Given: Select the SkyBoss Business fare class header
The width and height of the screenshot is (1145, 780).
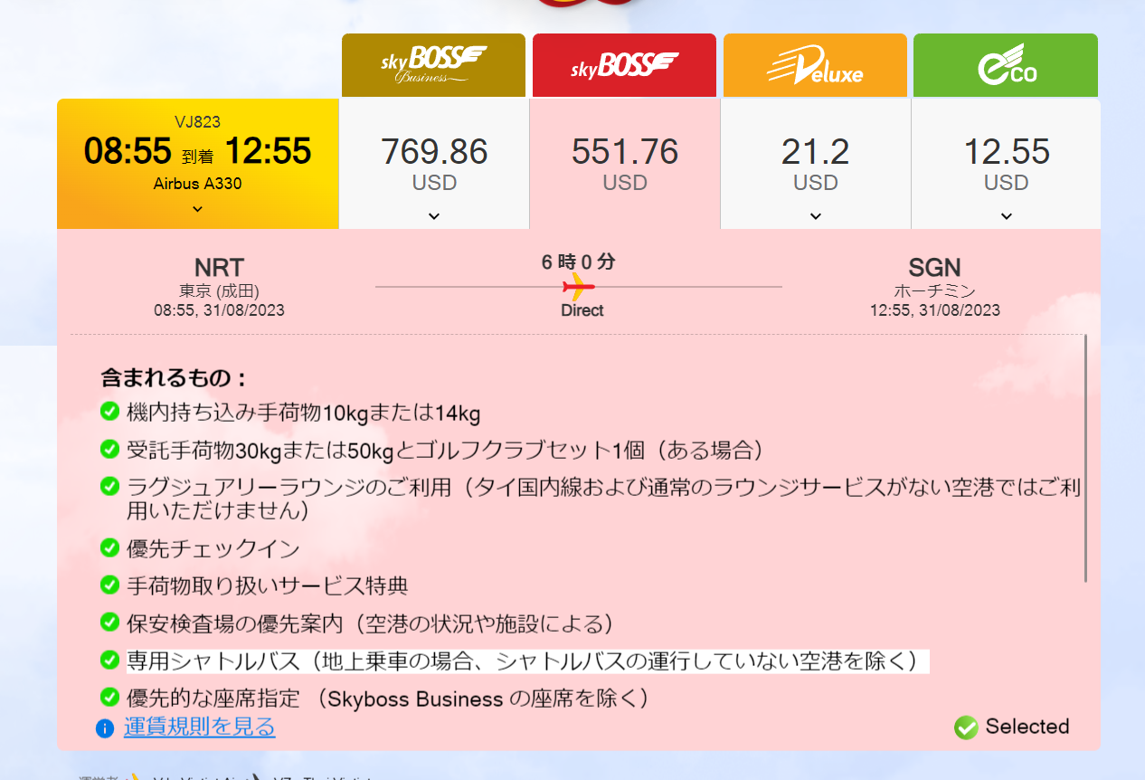Looking at the screenshot, I should click(433, 65).
